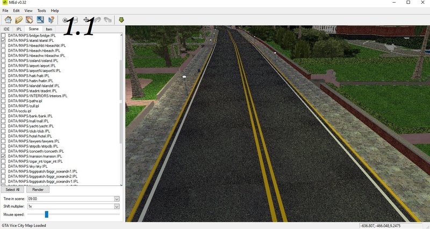Click the blue resize-arrow toolbar icon

click(40, 20)
